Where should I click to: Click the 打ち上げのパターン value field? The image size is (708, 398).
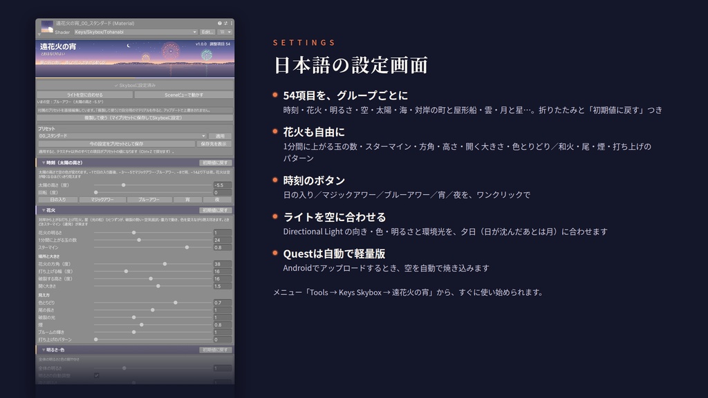pos(222,339)
